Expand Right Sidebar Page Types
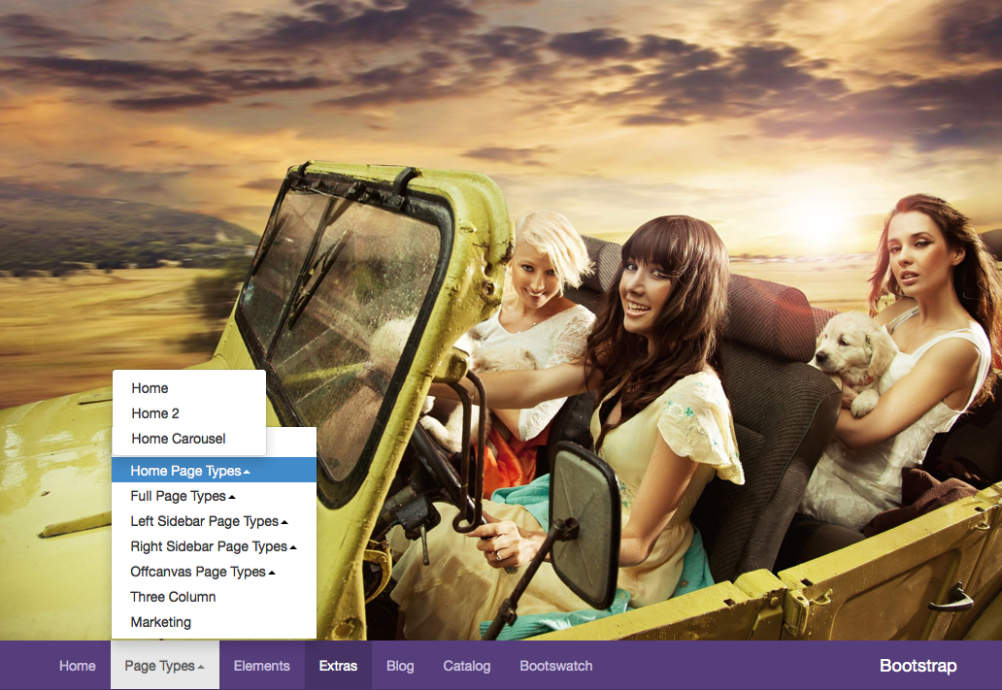 pos(214,547)
